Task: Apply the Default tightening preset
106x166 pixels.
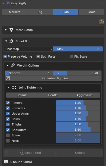Action: click(x=22, y=95)
